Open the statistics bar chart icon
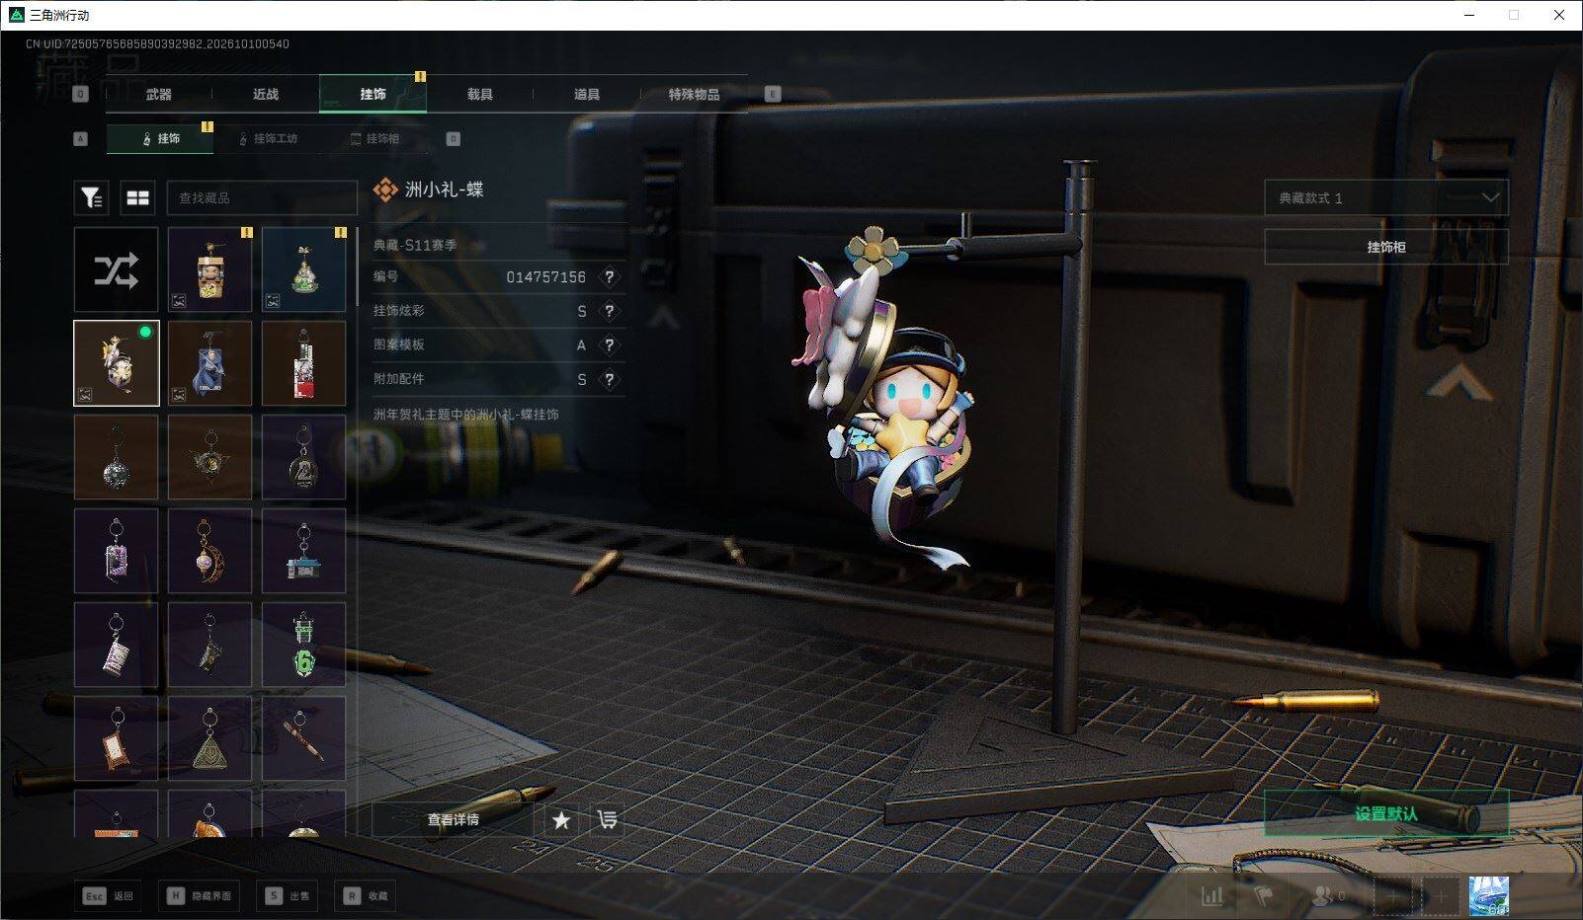This screenshot has height=920, width=1583. click(x=1211, y=896)
